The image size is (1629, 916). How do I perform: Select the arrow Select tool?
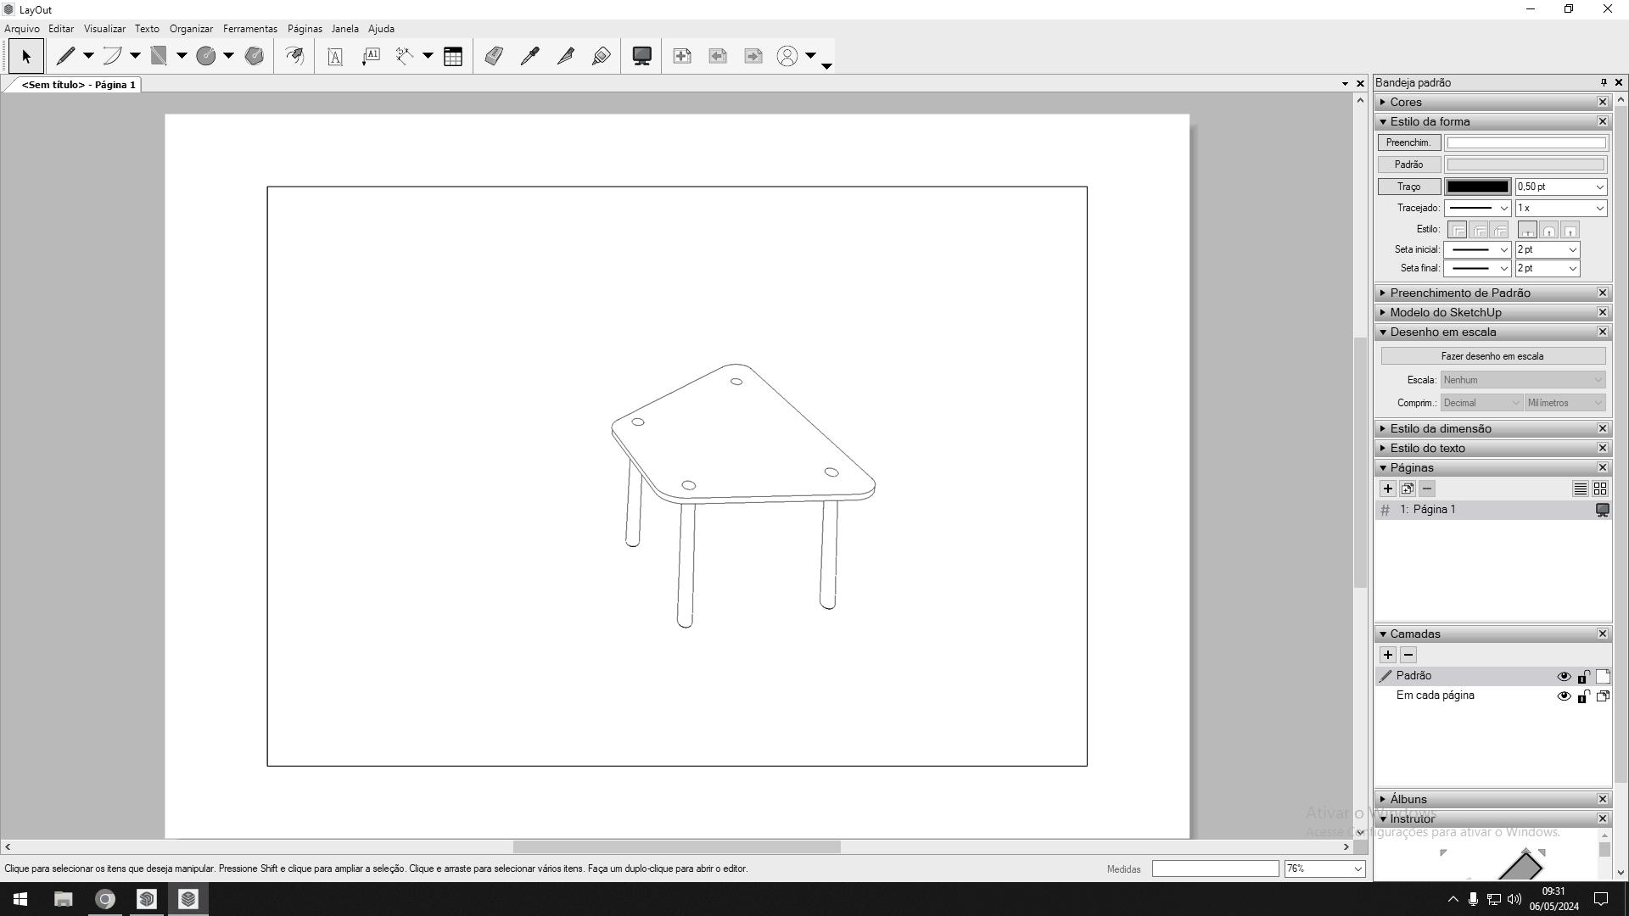25,56
